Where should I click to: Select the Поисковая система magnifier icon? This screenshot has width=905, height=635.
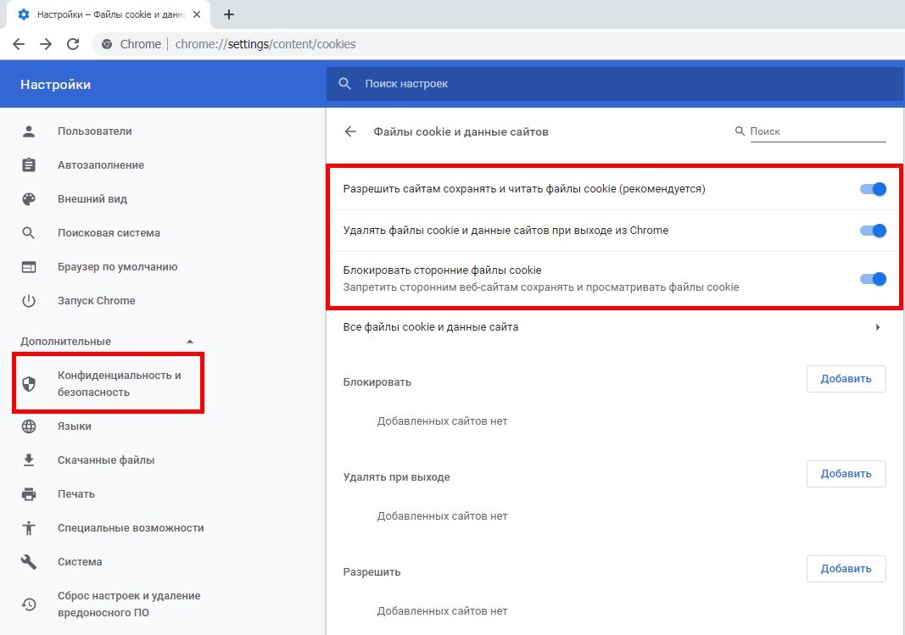pyautogui.click(x=28, y=232)
